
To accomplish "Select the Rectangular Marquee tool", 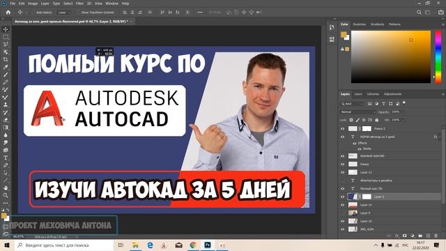I will (6, 37).
